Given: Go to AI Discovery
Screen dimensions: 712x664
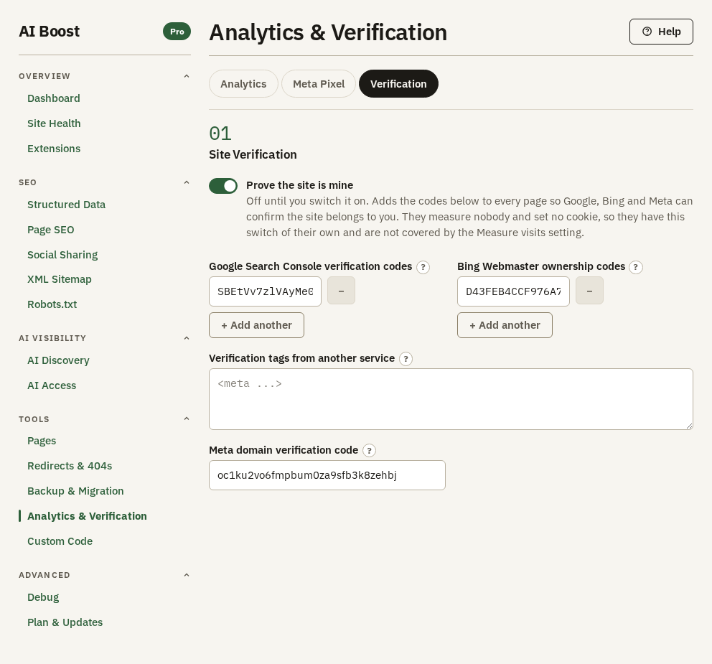Looking at the screenshot, I should [58, 360].
